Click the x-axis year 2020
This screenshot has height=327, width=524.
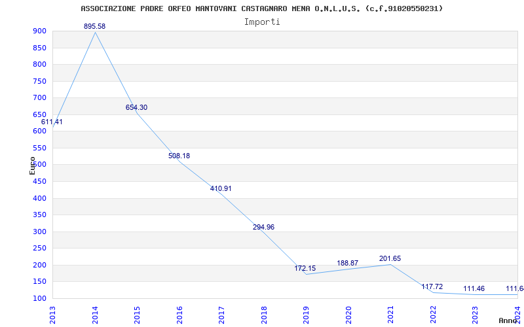click(348, 315)
